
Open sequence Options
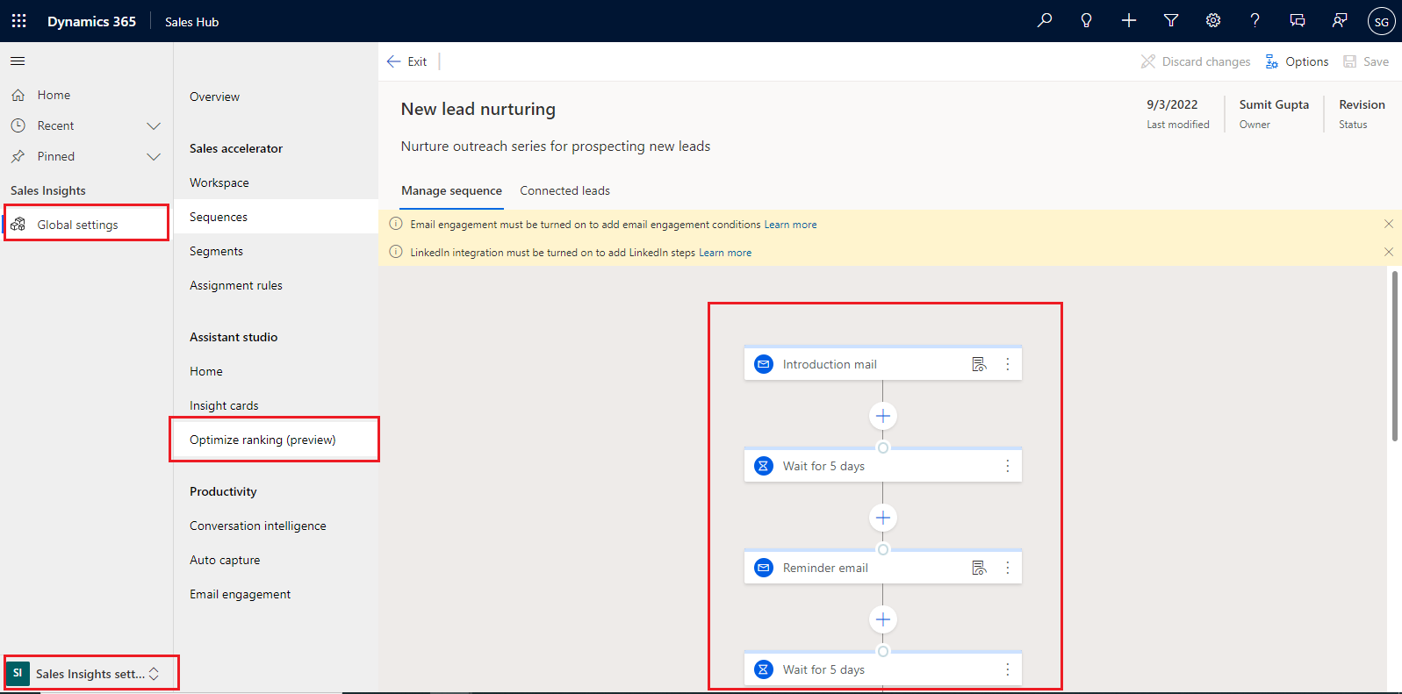1297,61
